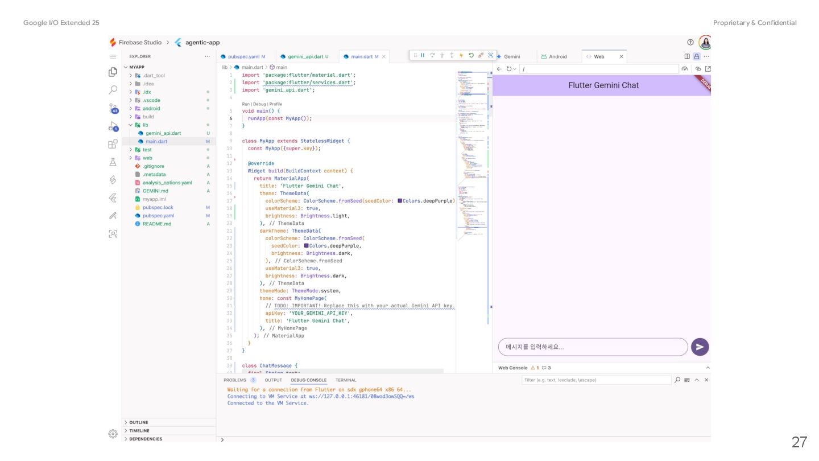Open the Testing beaker icon
This screenshot has width=819, height=461.
point(113,162)
